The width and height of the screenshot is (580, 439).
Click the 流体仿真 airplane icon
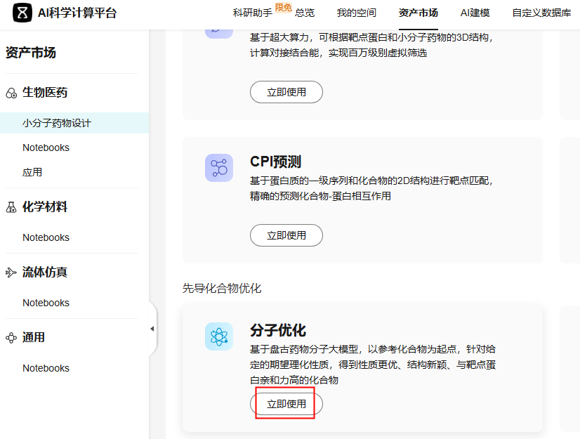coord(11,273)
